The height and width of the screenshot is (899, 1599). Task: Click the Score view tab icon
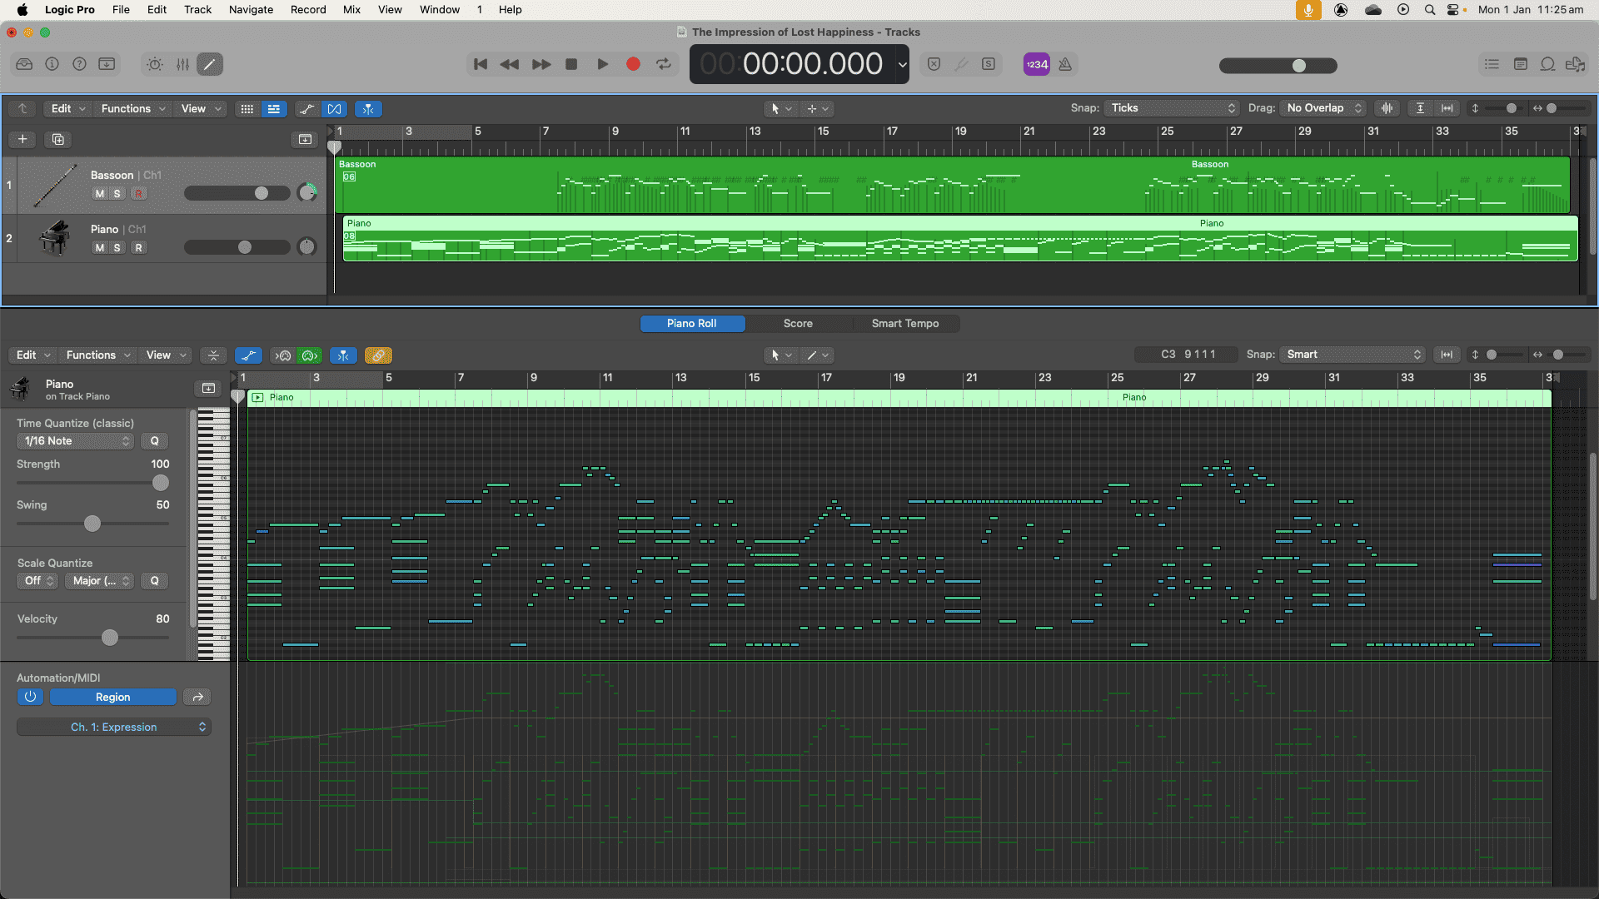(x=799, y=323)
